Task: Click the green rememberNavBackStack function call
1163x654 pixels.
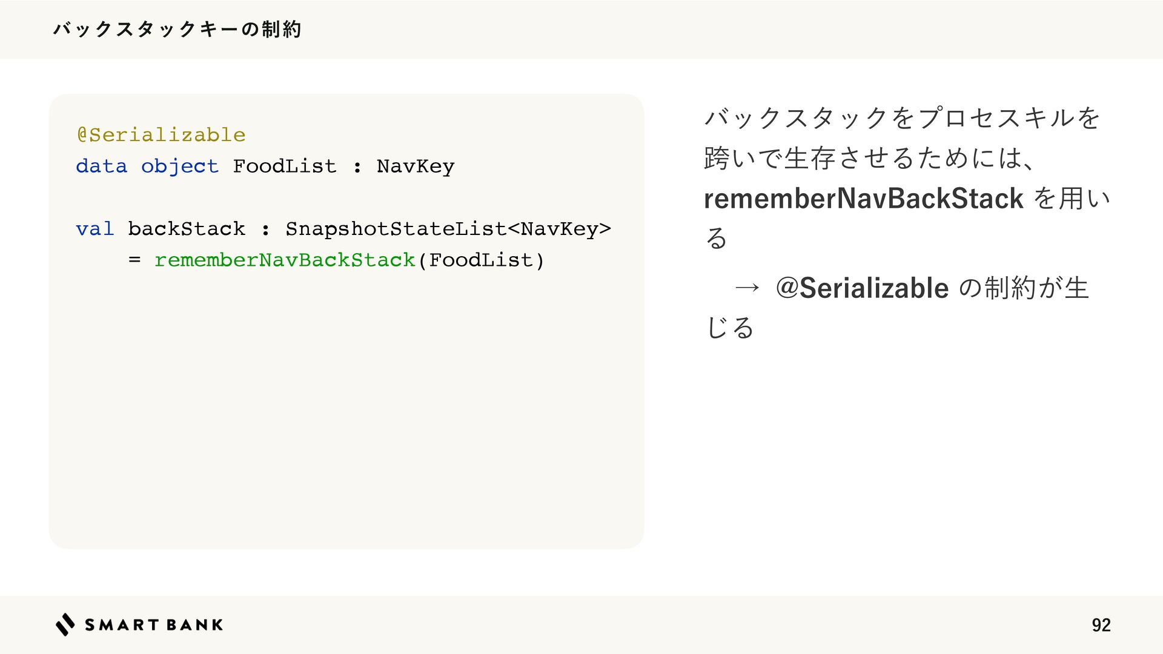Action: tap(285, 260)
